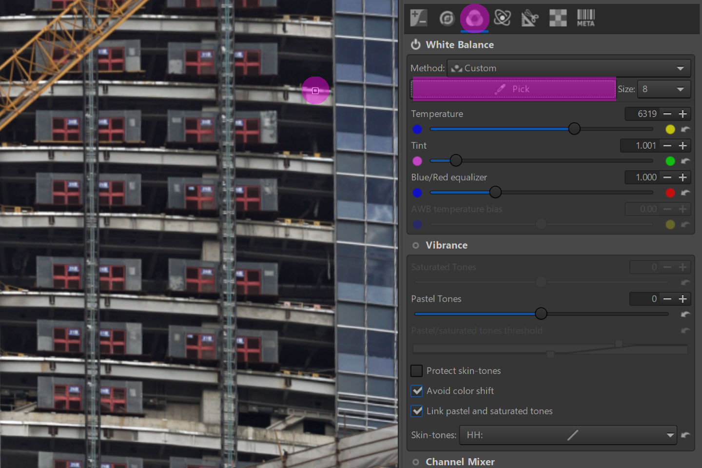Reset Blue/Red equalizer to default
Image resolution: width=702 pixels, height=468 pixels.
(685, 193)
